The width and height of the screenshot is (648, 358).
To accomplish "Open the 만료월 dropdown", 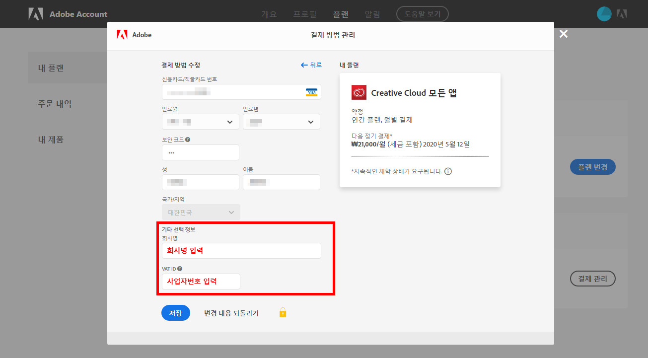I will tap(201, 122).
